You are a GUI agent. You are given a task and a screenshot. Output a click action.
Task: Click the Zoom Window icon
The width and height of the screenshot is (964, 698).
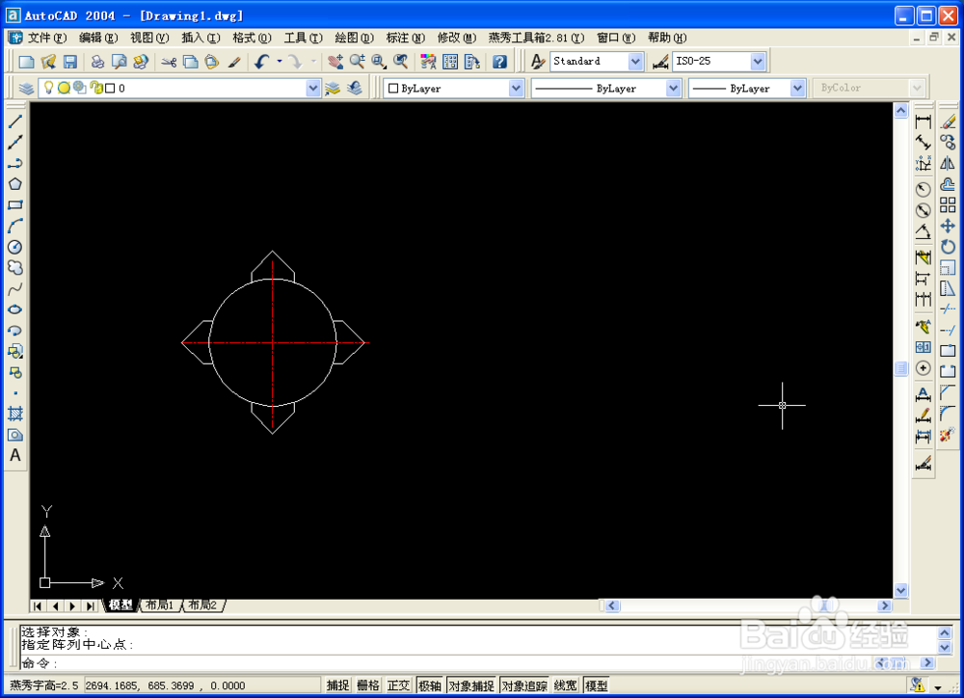379,61
